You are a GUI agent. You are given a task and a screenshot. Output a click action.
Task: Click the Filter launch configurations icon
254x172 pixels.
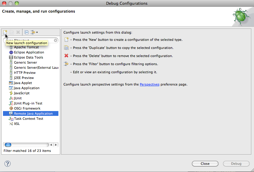click(33, 32)
